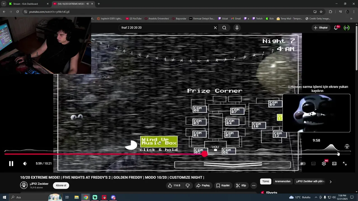Dislike the video with thumbs down
Screen dimensions: 358x201
(188, 185)
